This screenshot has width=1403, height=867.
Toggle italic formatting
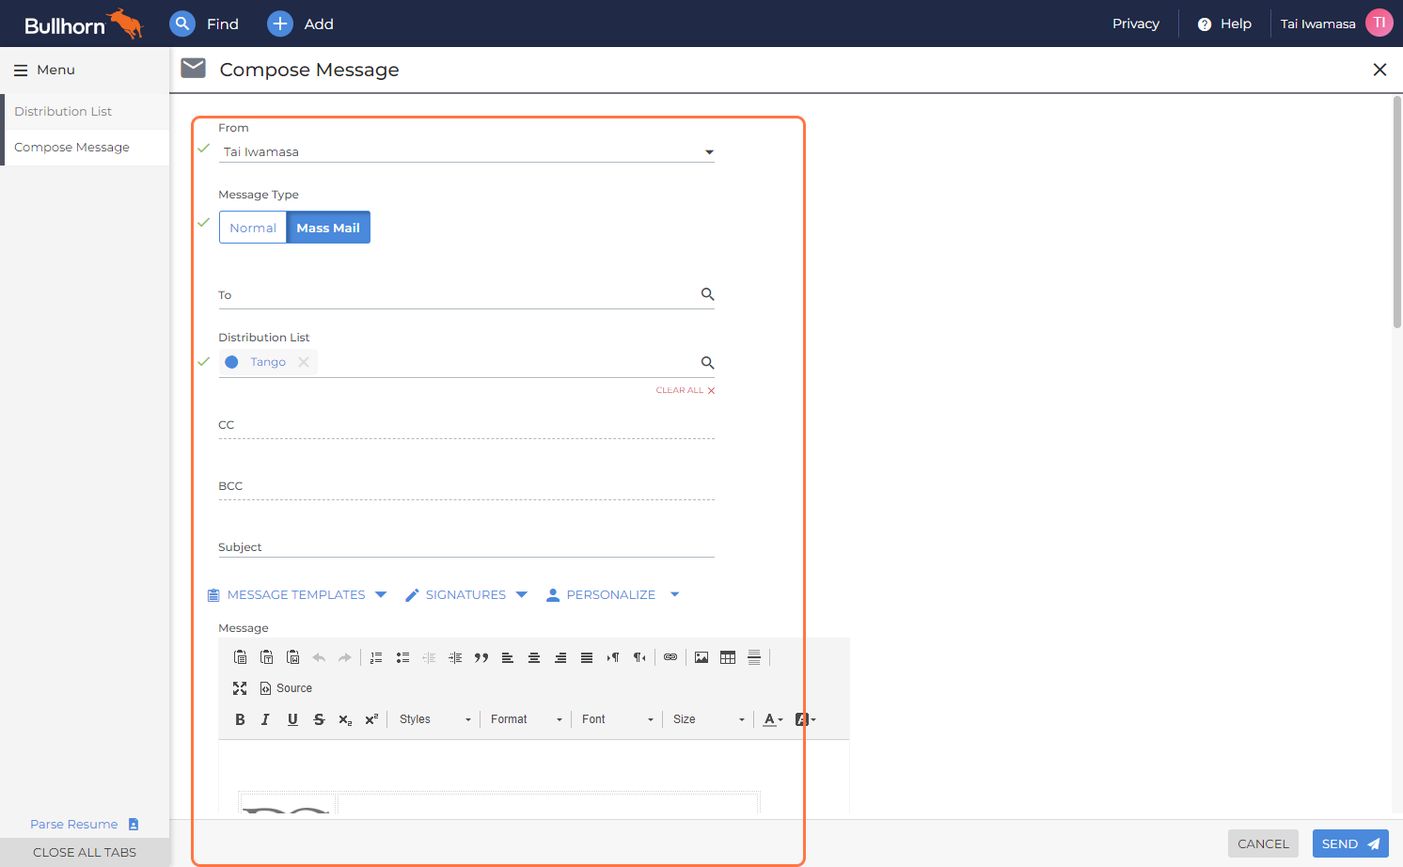click(x=266, y=719)
